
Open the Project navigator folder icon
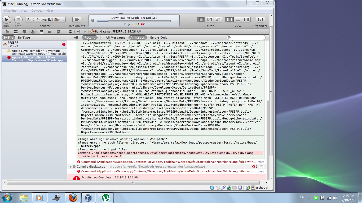click(x=7, y=32)
